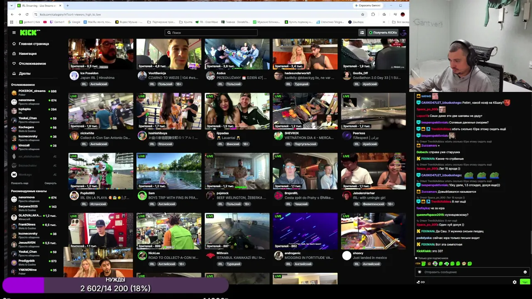The image size is (532, 299).
Task: Open the browser extensions puzzle icon
Action: 373,15
